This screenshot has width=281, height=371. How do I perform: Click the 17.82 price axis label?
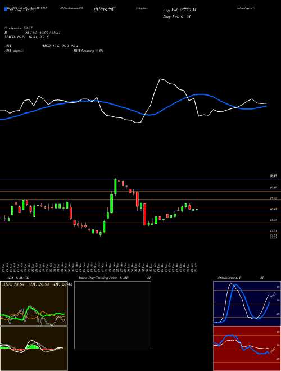pos(274,198)
